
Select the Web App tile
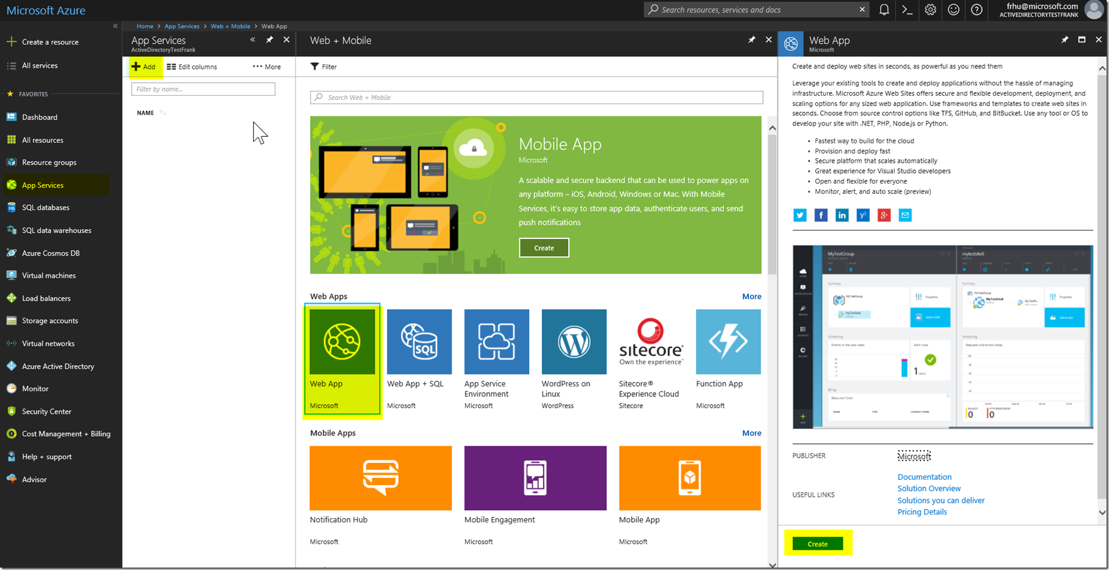click(x=342, y=360)
